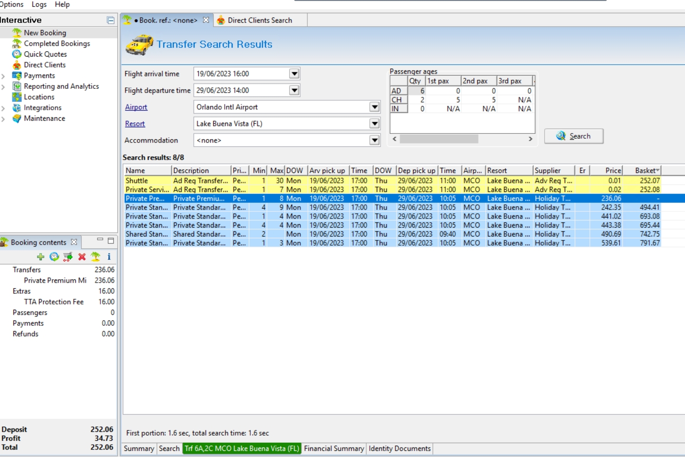This screenshot has height=457, width=685.
Task: Collapse all using Interactive panel icon
Action: 111,20
